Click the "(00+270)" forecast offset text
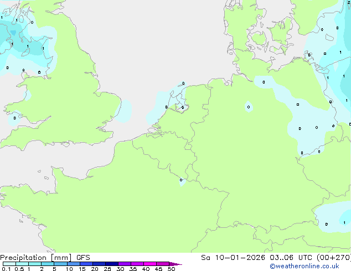Screen dimensions: 351x271 coord(333,258)
